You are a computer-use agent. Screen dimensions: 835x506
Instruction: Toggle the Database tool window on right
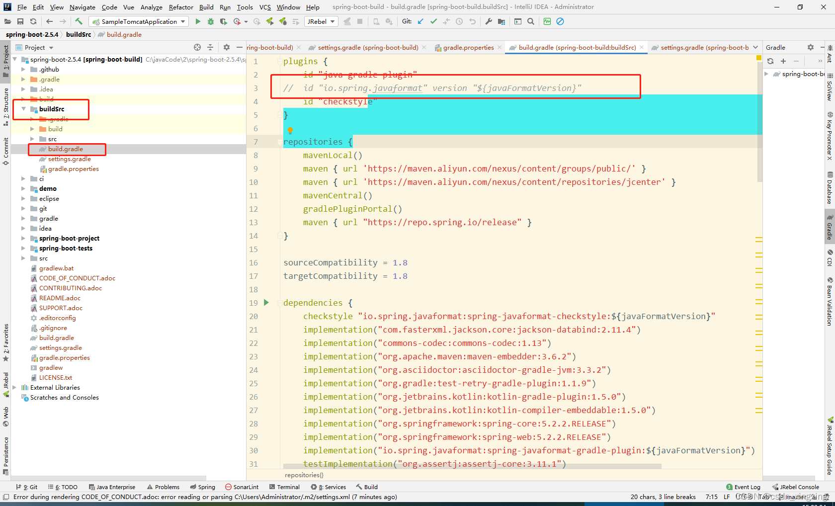pos(830,188)
